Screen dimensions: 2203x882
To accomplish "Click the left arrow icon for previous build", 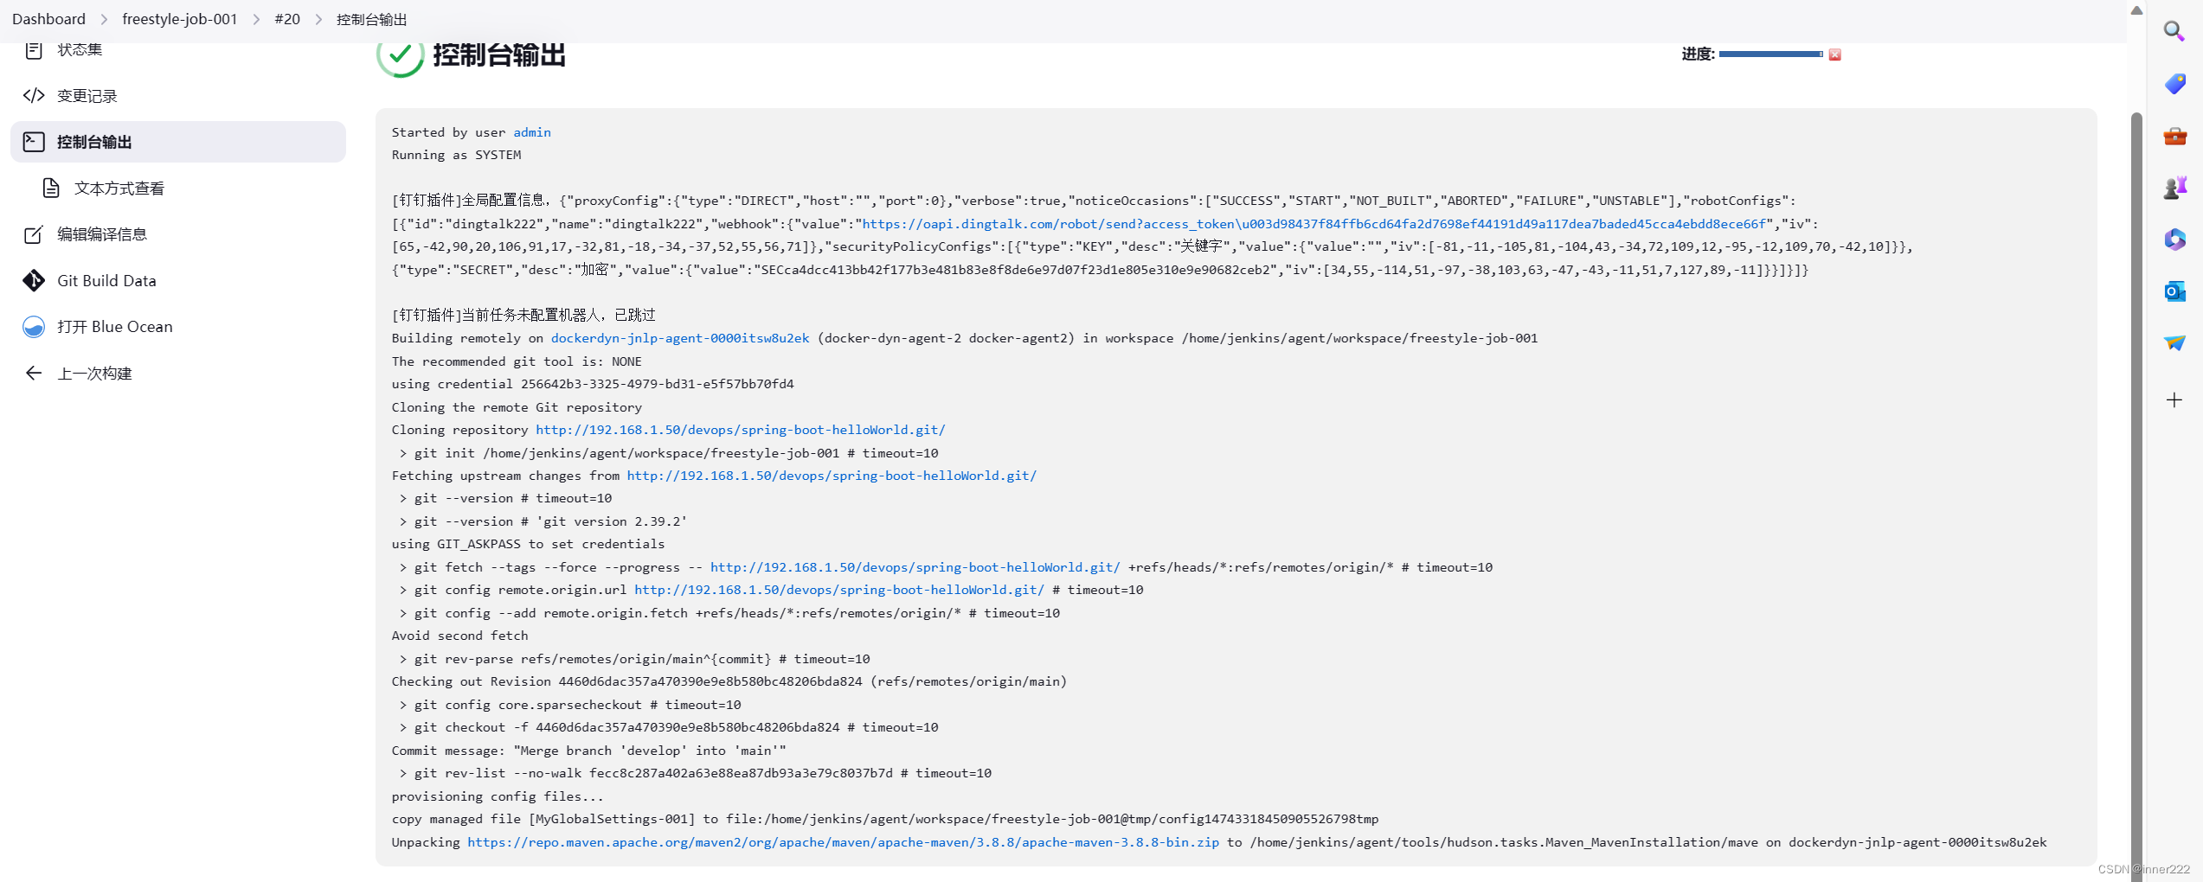I will click(x=34, y=374).
